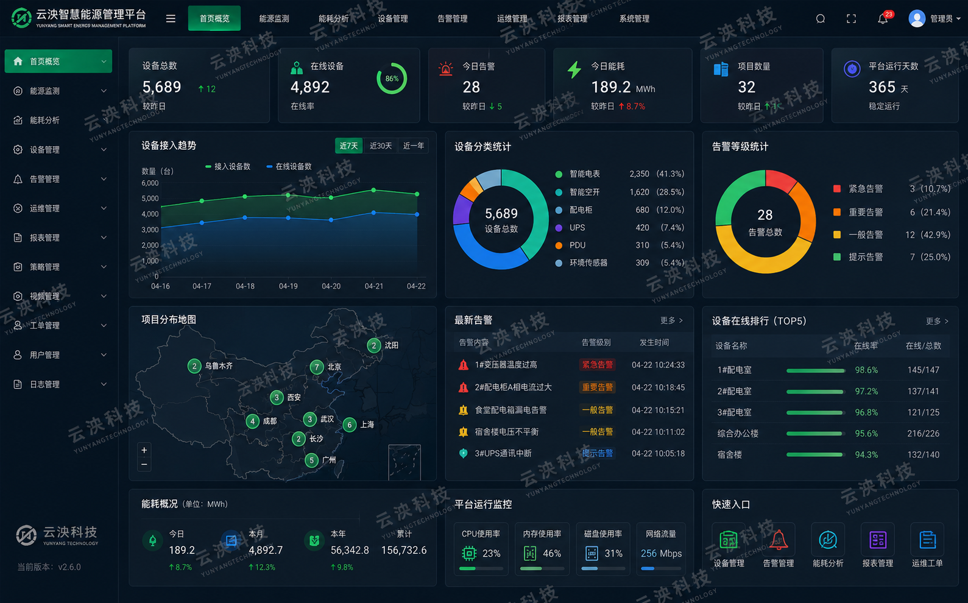This screenshot has width=968, height=603.
Task: Open the search icon in header
Action: [821, 19]
